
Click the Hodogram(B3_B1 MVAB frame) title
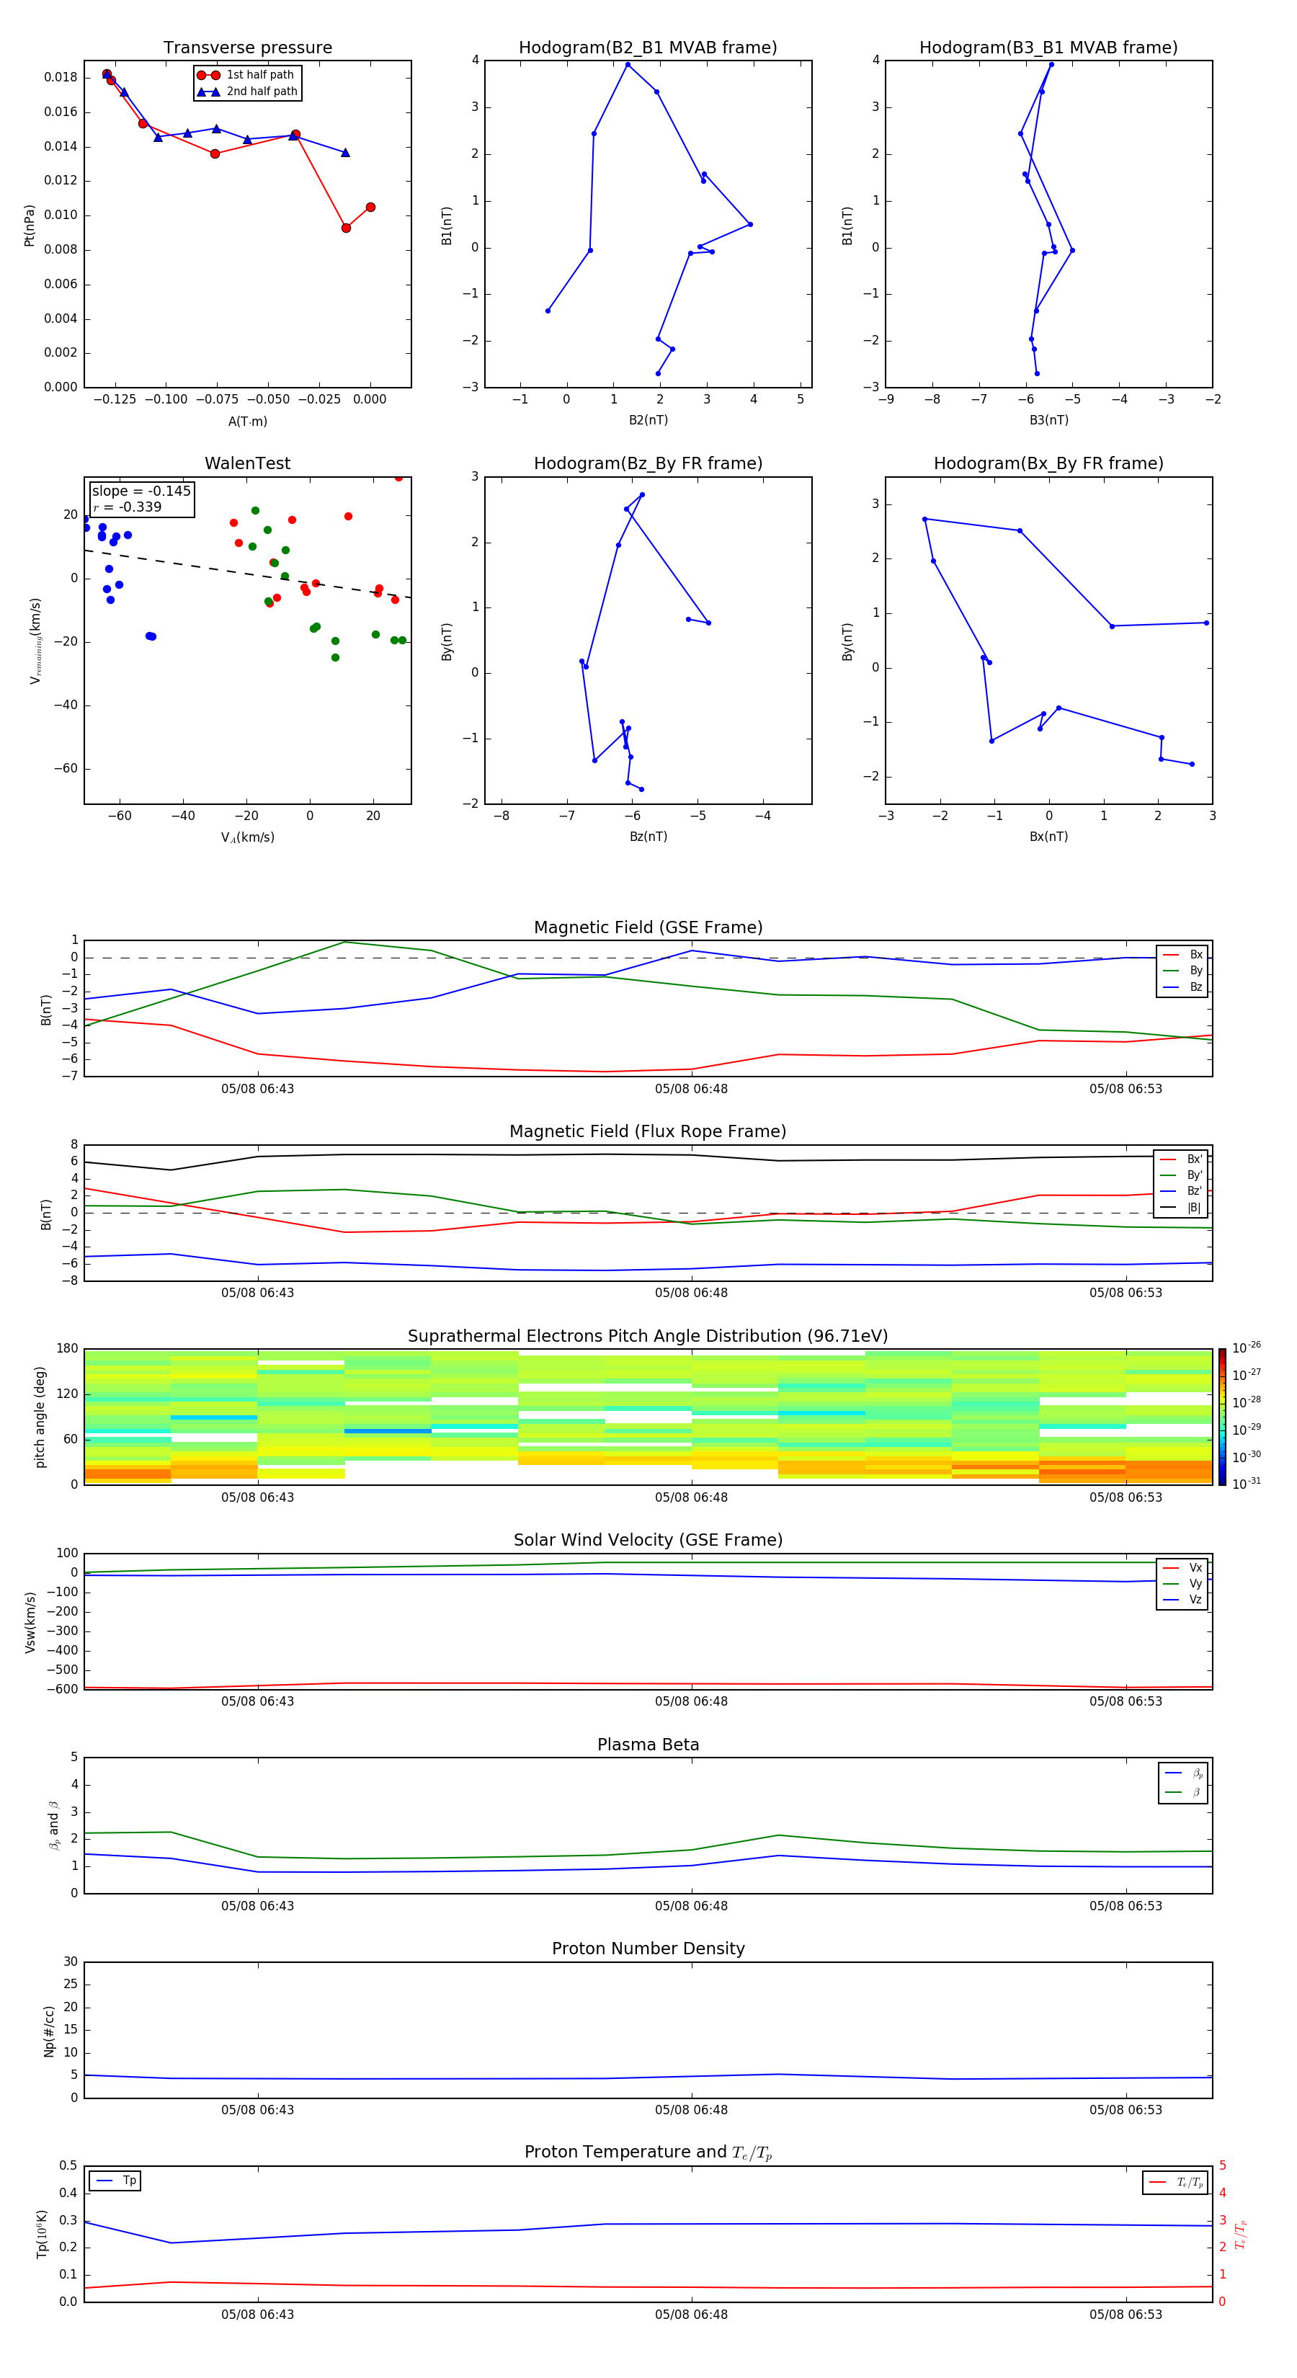pos(1048,48)
